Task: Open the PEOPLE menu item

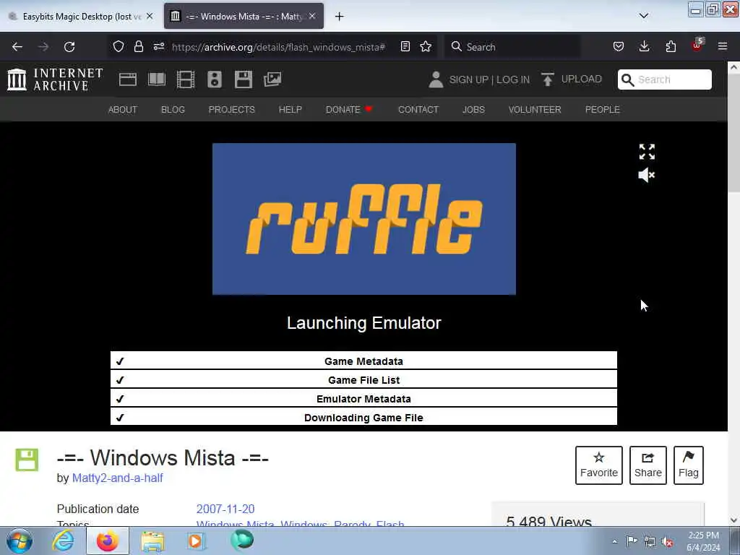Action: 602,110
